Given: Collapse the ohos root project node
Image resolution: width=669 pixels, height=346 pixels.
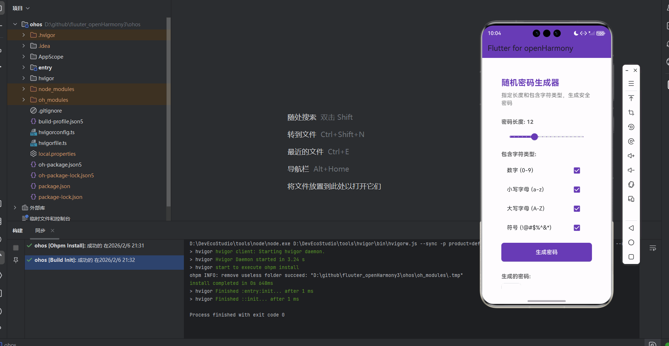Looking at the screenshot, I should pos(15,24).
